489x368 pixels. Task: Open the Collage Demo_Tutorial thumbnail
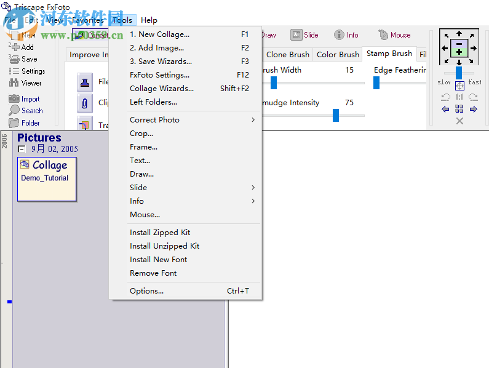pos(47,179)
